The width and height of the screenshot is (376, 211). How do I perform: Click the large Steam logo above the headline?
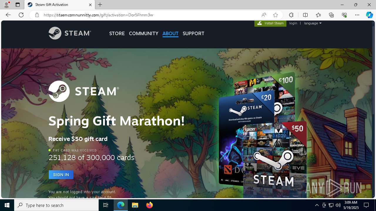[84, 91]
